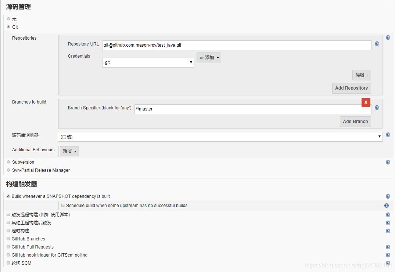
Task: Select the Subversion radio button
Action: tap(8, 162)
